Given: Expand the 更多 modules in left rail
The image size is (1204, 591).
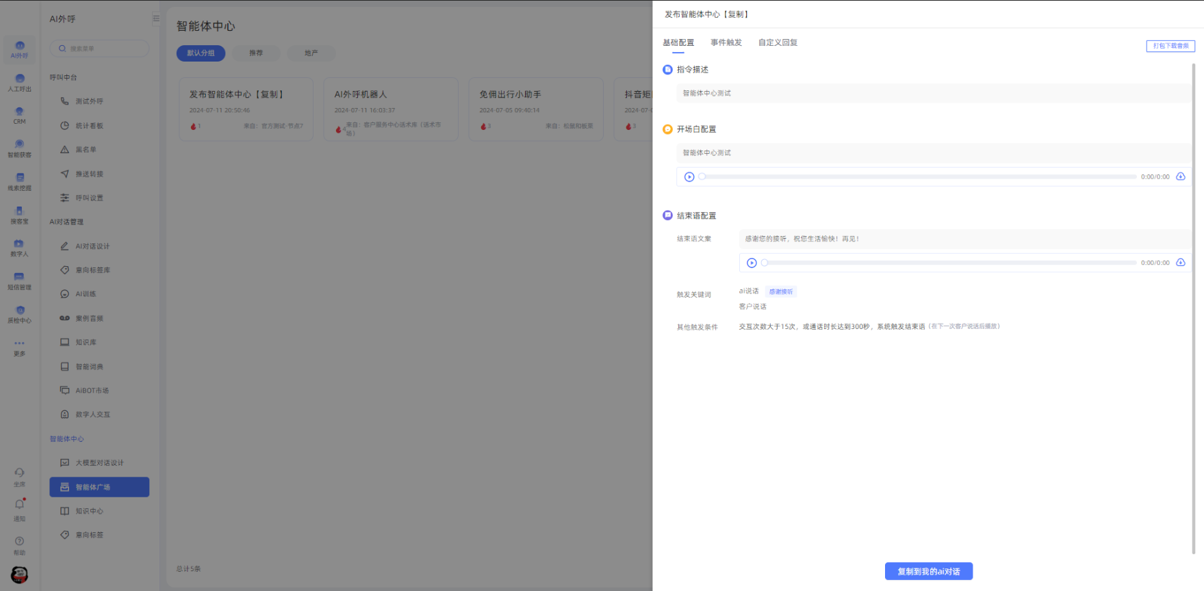Looking at the screenshot, I should tap(19, 347).
